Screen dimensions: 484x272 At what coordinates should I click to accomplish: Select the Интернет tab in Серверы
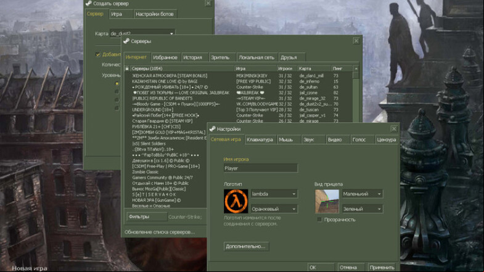(x=136, y=57)
